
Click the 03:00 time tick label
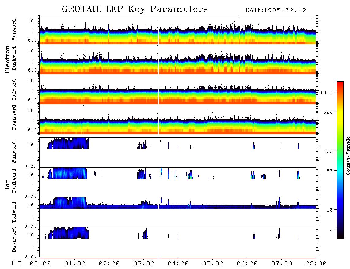[144, 263]
